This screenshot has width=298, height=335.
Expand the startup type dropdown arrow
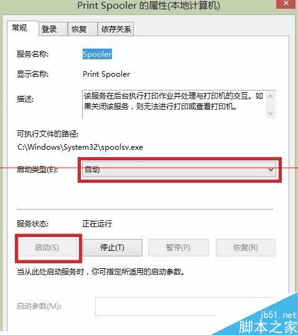tap(271, 170)
